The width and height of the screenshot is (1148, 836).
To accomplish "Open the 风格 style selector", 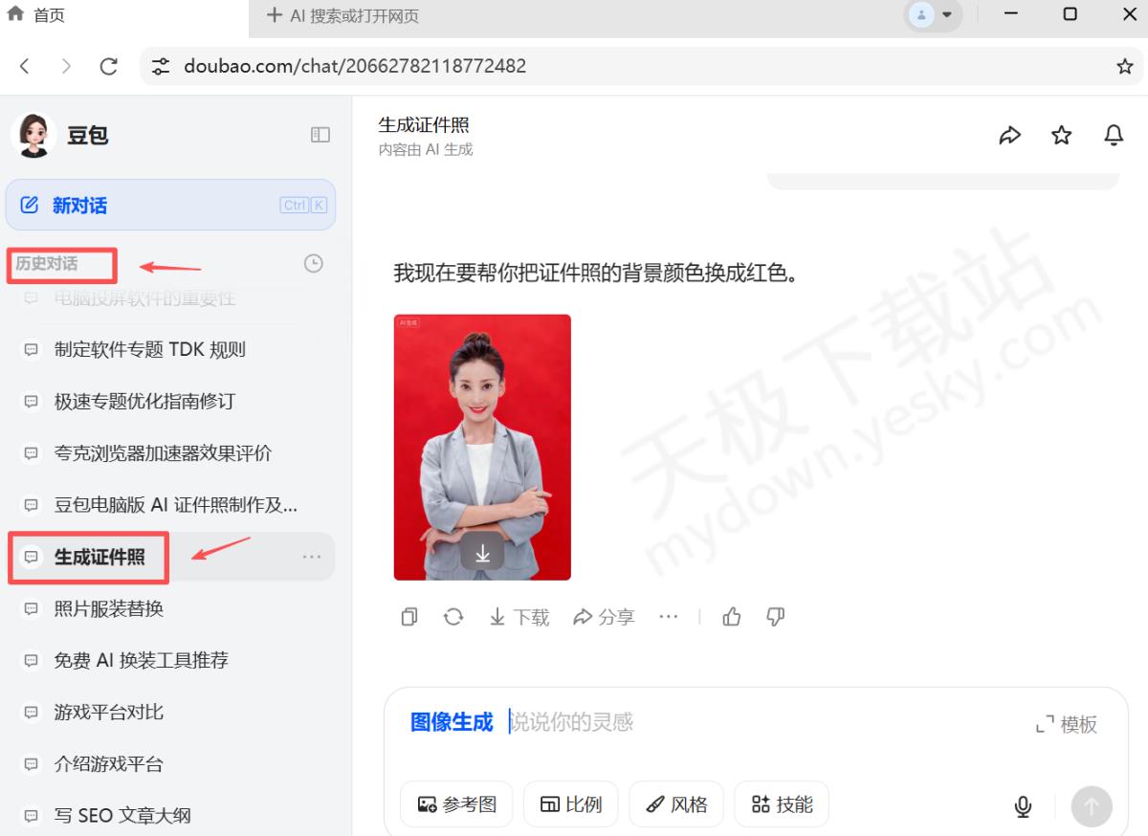I will click(x=675, y=804).
